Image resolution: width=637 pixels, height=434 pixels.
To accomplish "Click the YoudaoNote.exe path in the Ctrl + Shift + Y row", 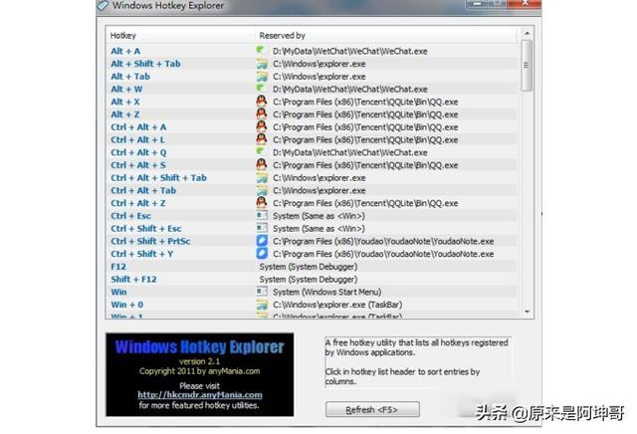I will pyautogui.click(x=383, y=253).
